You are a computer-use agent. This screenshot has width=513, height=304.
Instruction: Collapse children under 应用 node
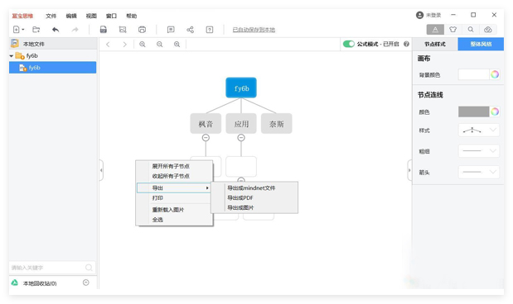tap(241, 138)
